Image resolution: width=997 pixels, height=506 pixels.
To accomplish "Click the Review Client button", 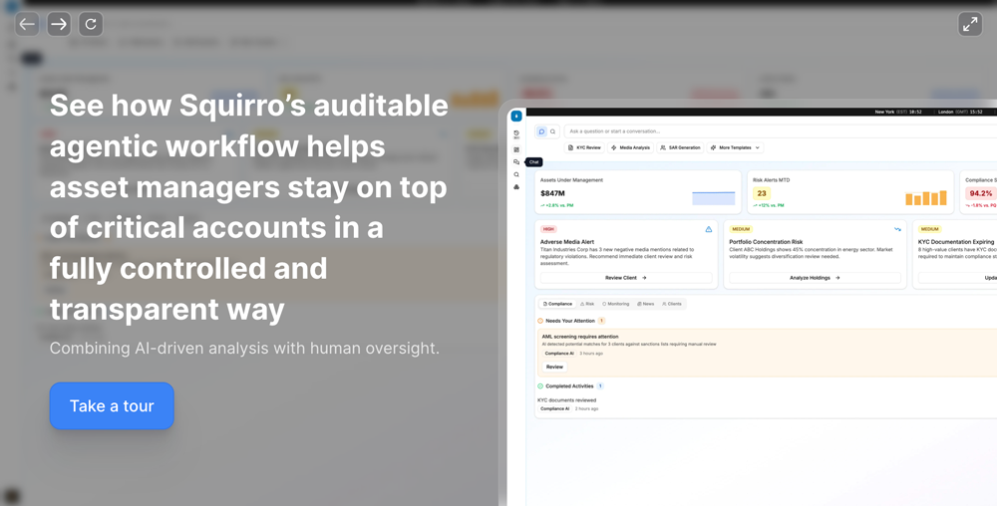I will (626, 278).
